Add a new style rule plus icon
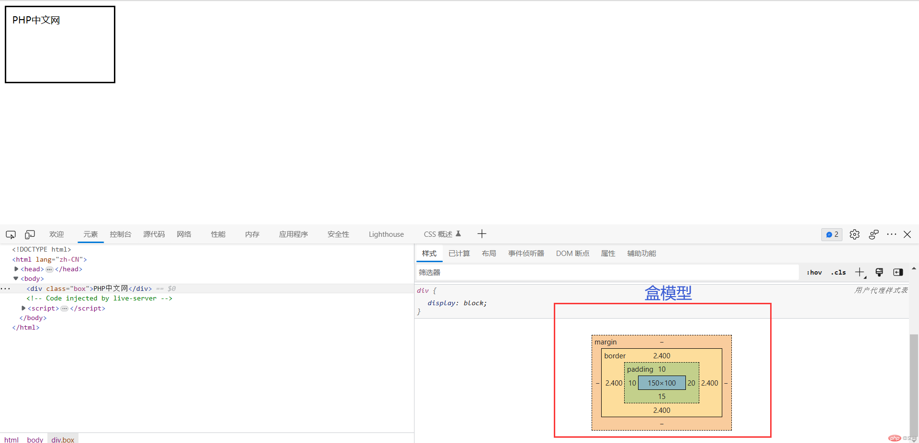Viewport: 919px width, 443px height. [x=860, y=272]
